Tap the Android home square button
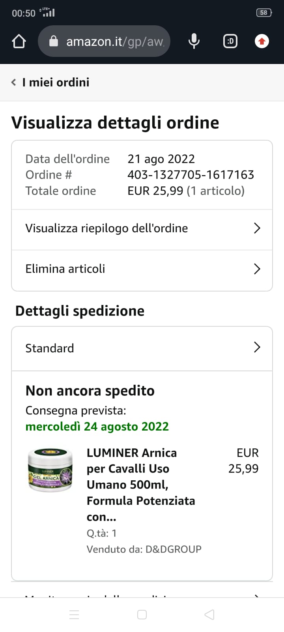The width and height of the screenshot is (284, 632). 142,615
